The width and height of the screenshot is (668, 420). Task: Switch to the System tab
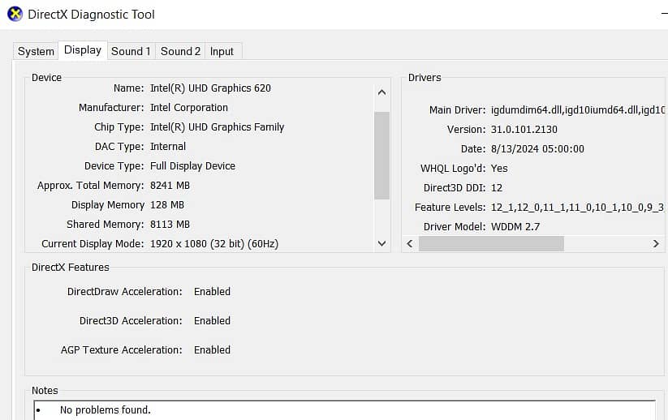click(36, 51)
